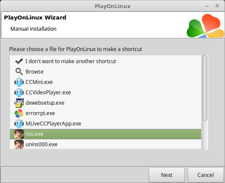Click the PlayOnLinux clover logo

point(206,26)
